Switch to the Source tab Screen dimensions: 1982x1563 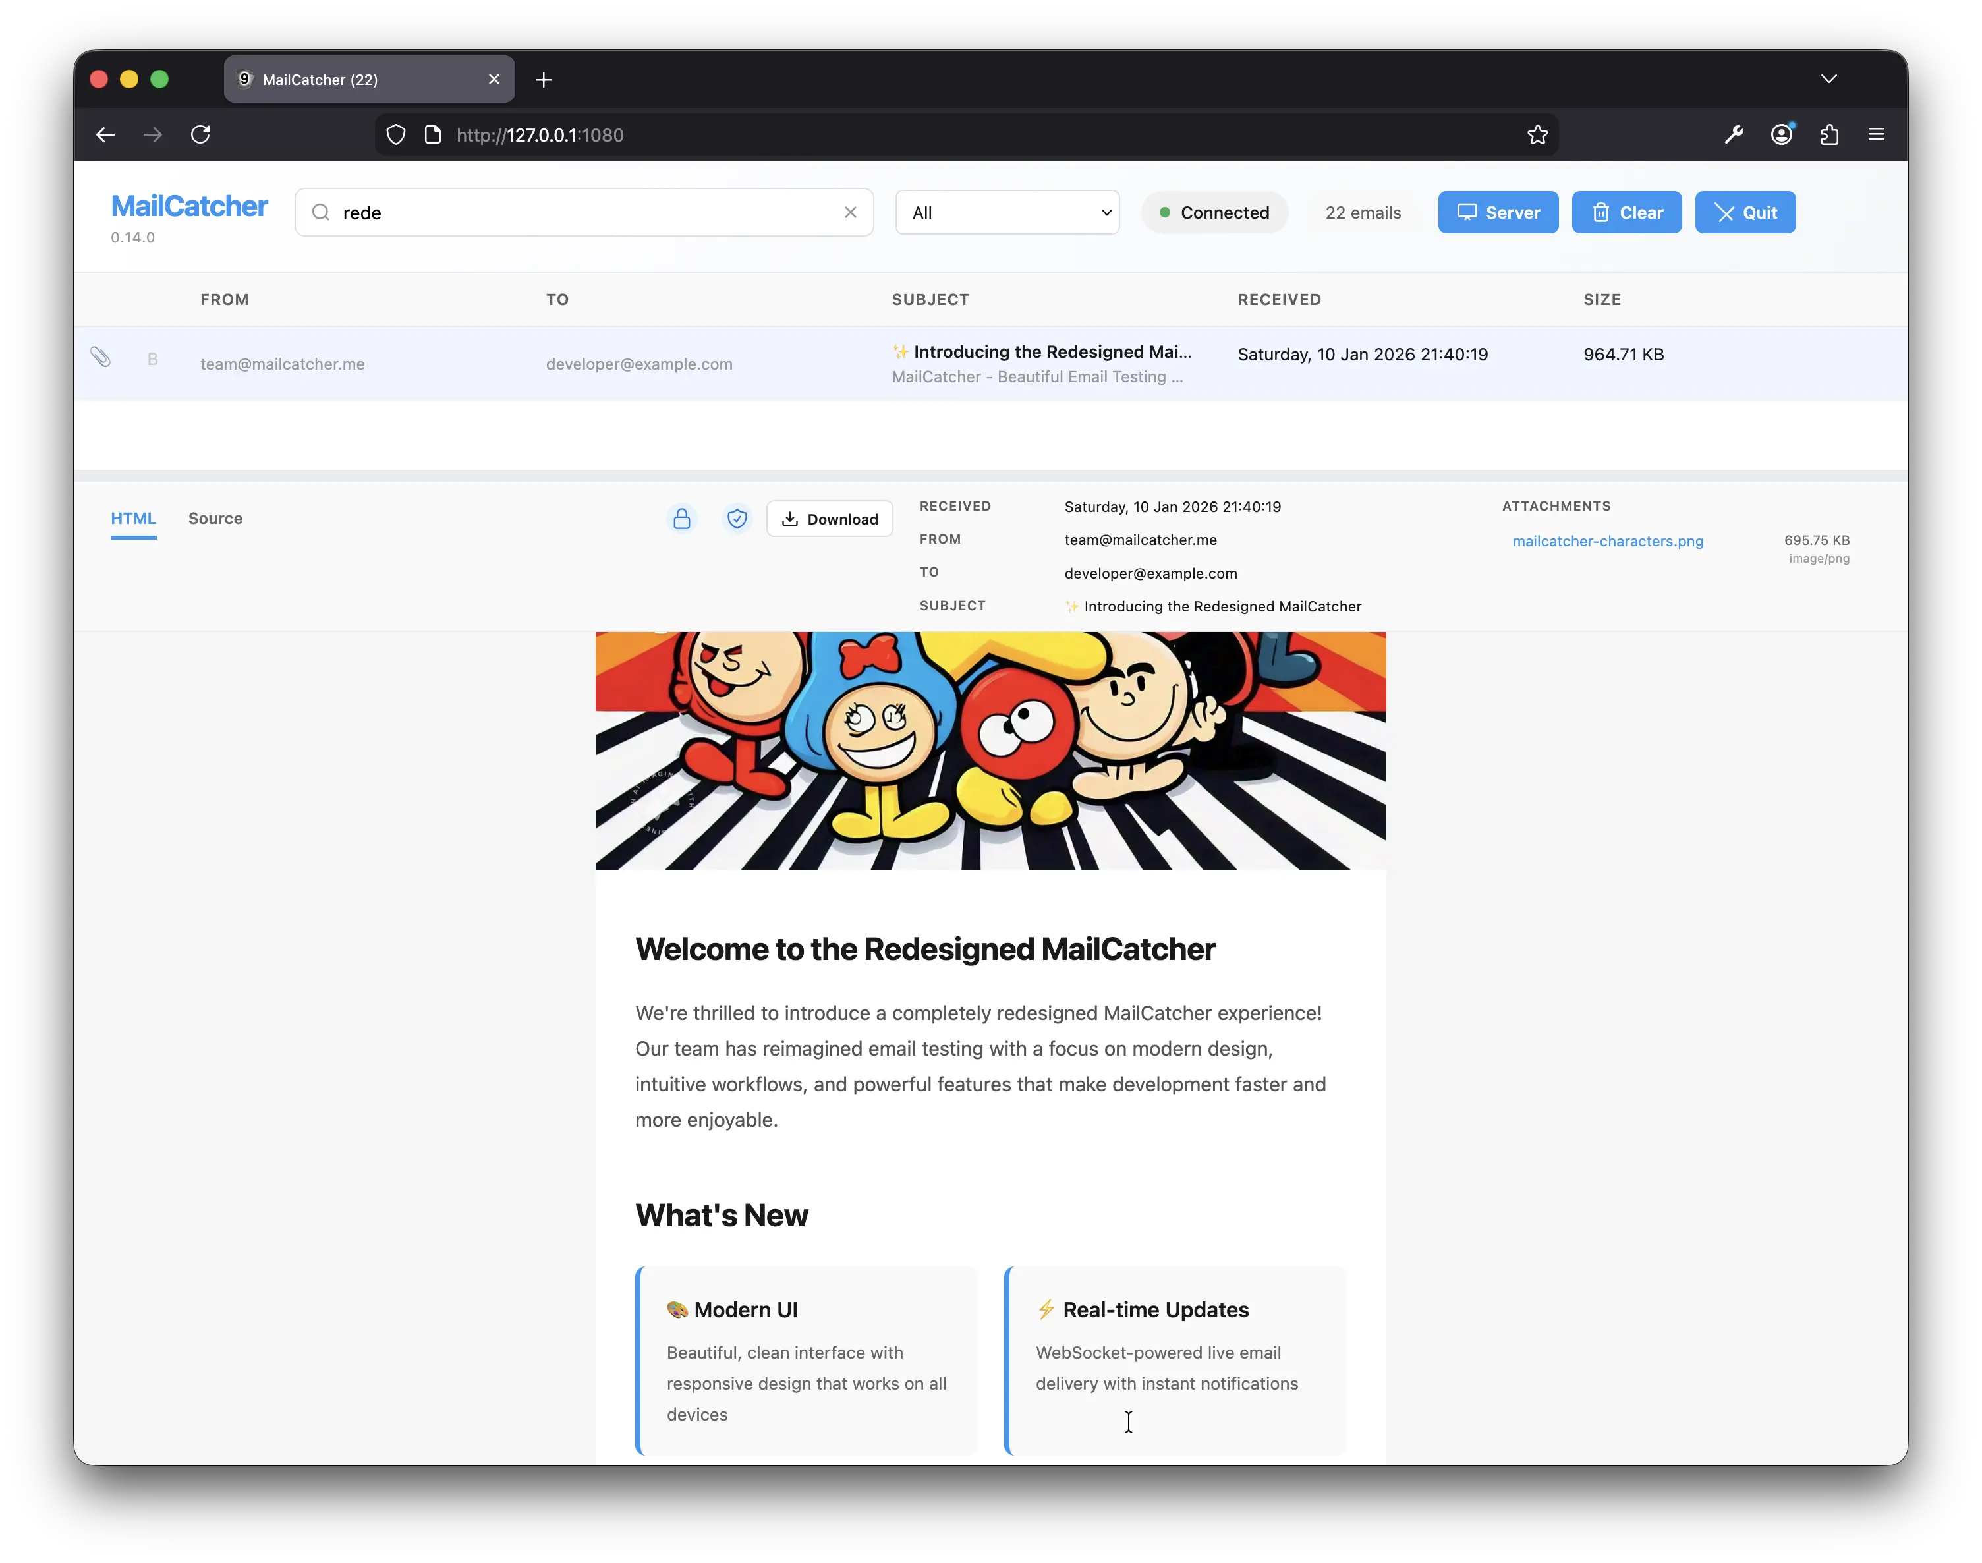pos(215,518)
